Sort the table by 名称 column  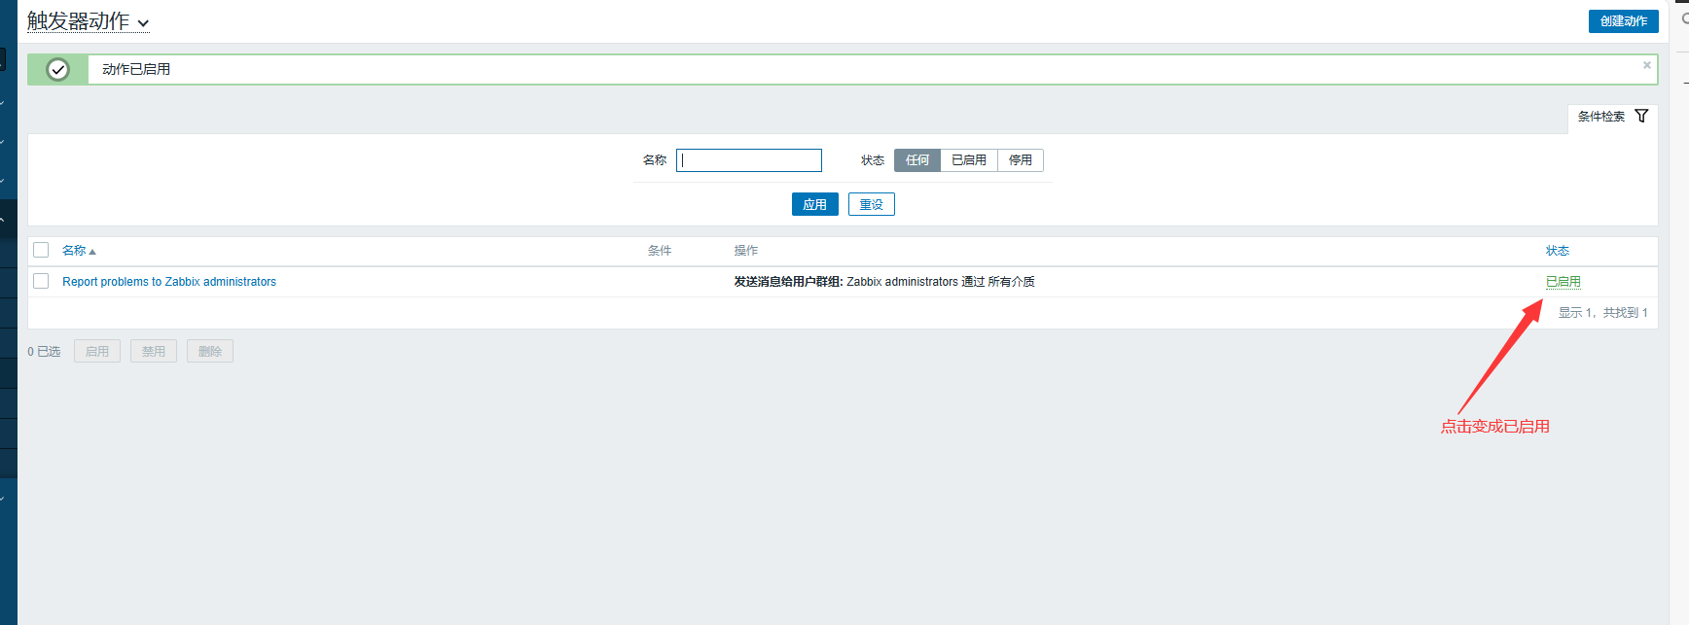(x=79, y=251)
